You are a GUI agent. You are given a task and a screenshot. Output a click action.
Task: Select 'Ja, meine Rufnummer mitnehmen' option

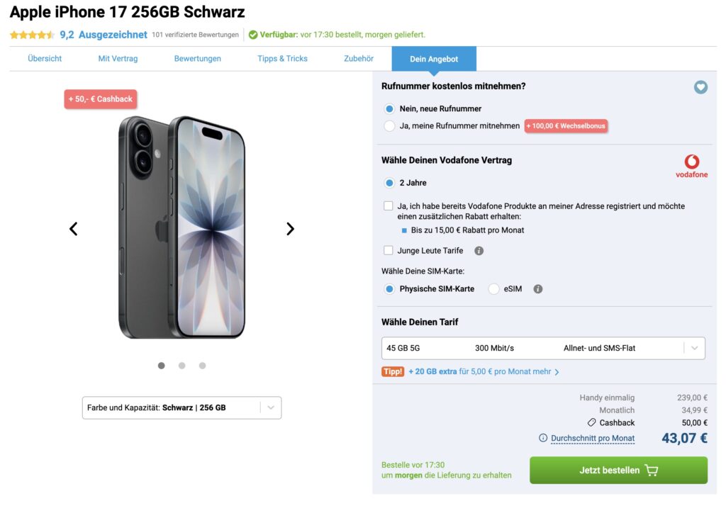click(389, 126)
